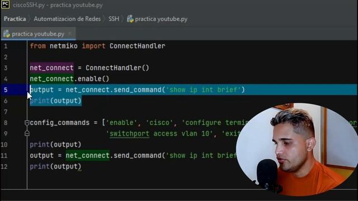Click the practica youtube.py breadcrumb file
This screenshot has height=201, width=358.
161,19
